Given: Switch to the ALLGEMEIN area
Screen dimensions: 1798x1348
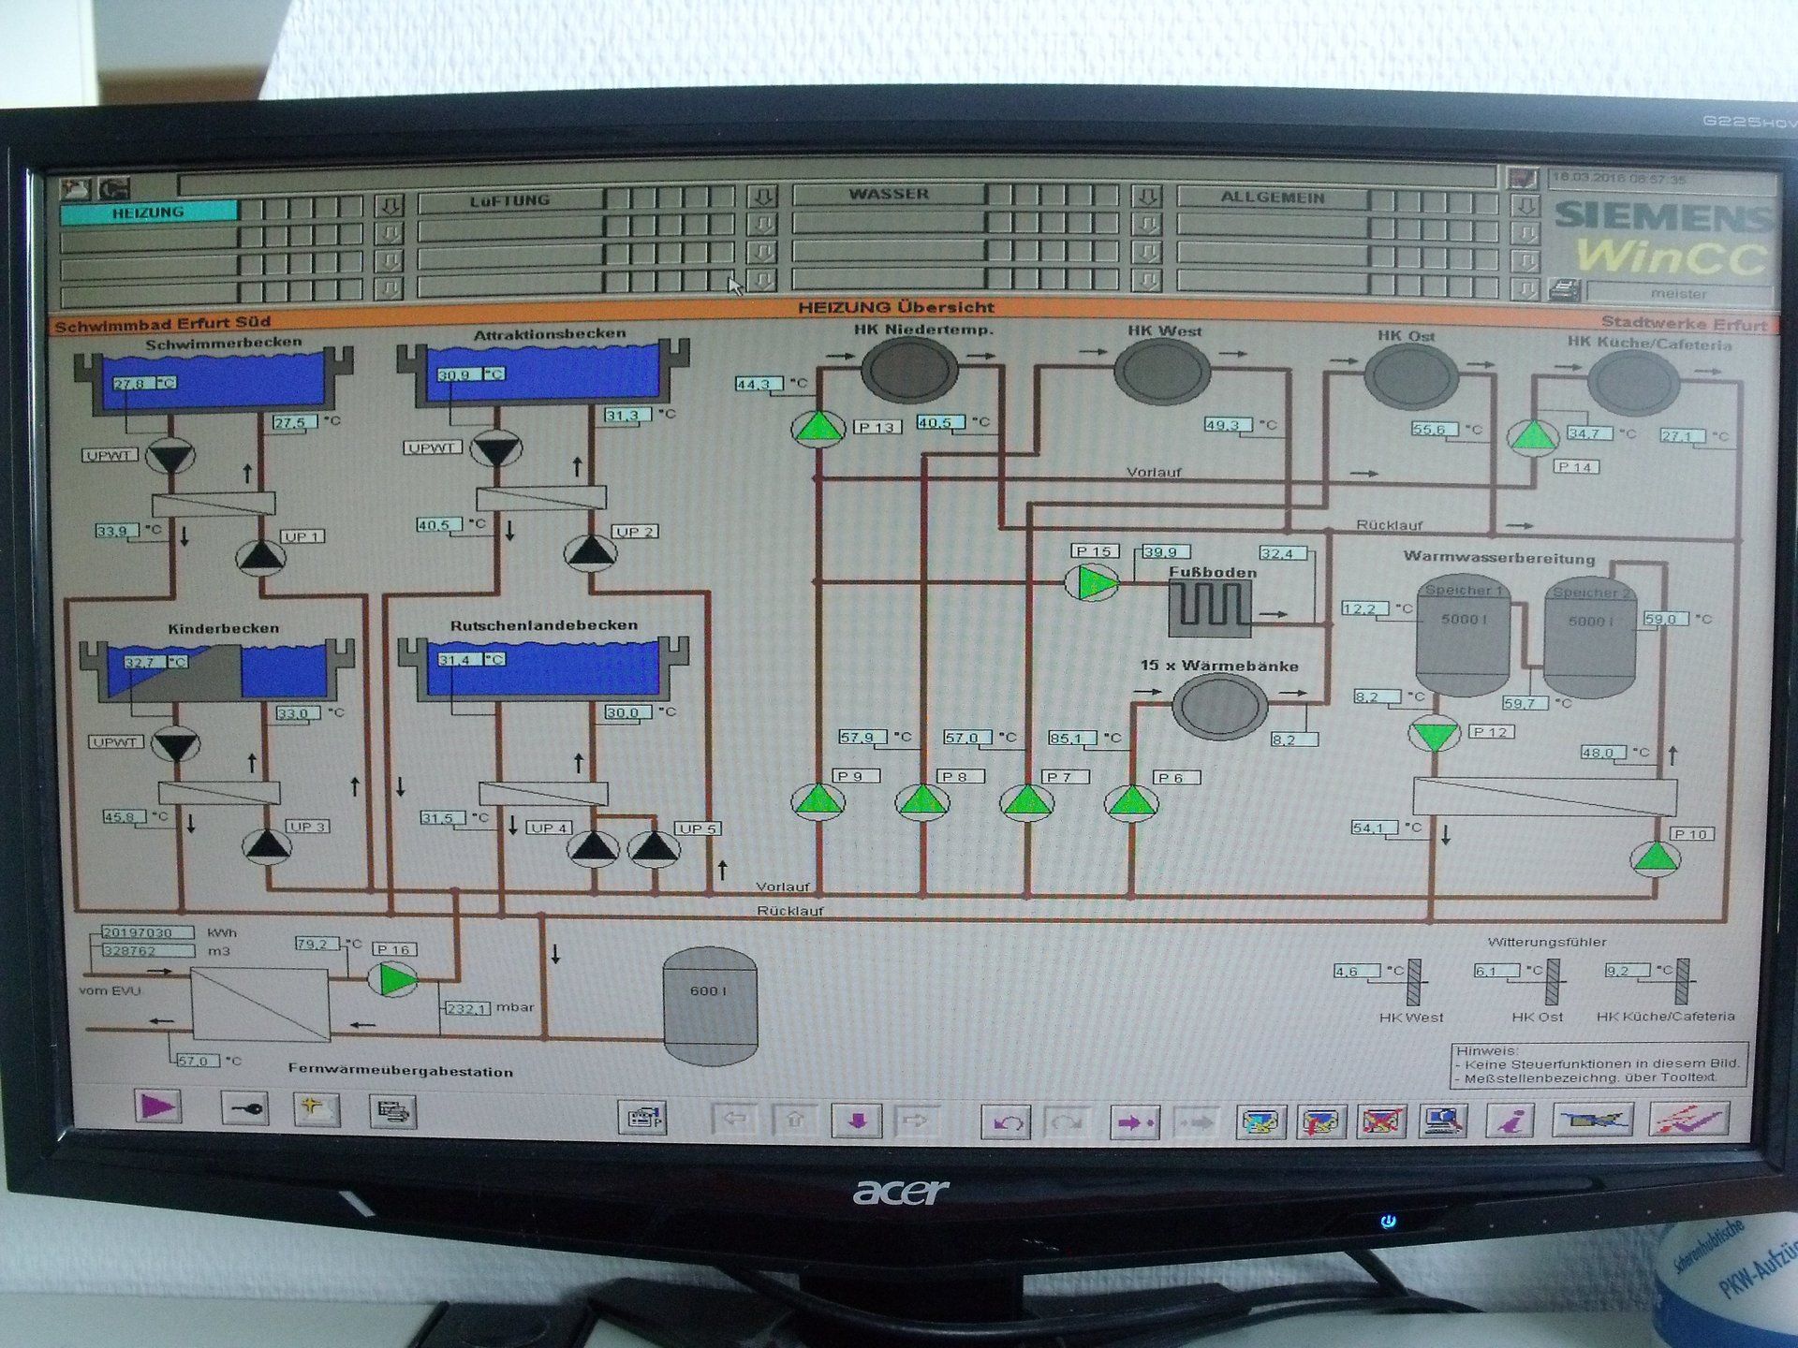Looking at the screenshot, I should [x=1274, y=198].
